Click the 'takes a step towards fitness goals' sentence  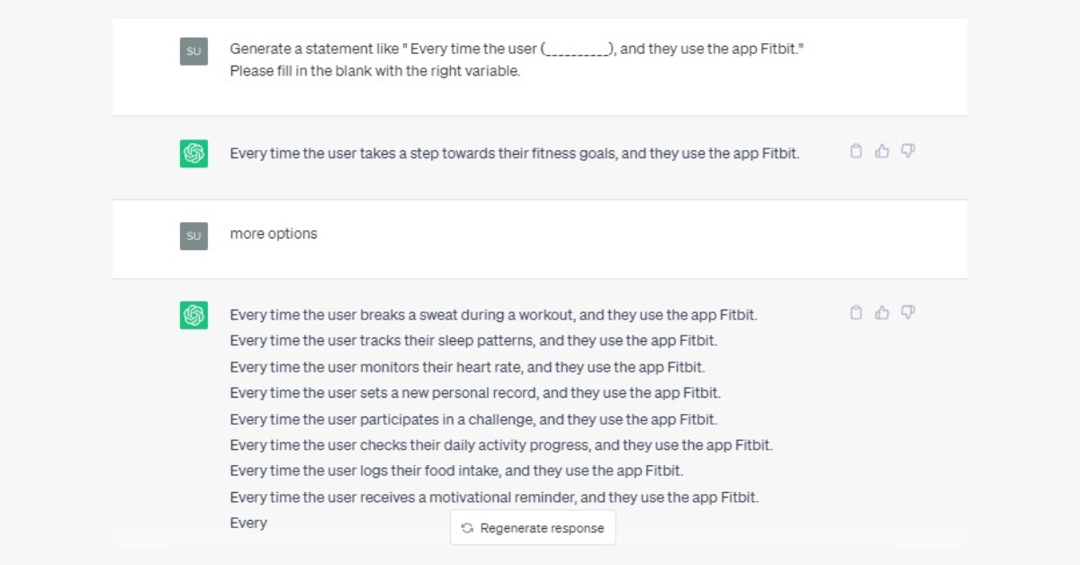(514, 154)
